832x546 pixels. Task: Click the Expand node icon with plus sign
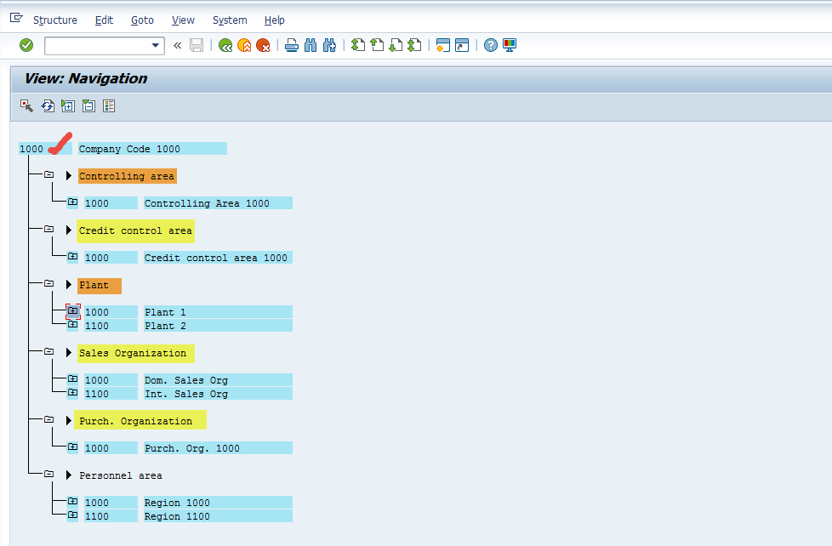[x=68, y=105]
